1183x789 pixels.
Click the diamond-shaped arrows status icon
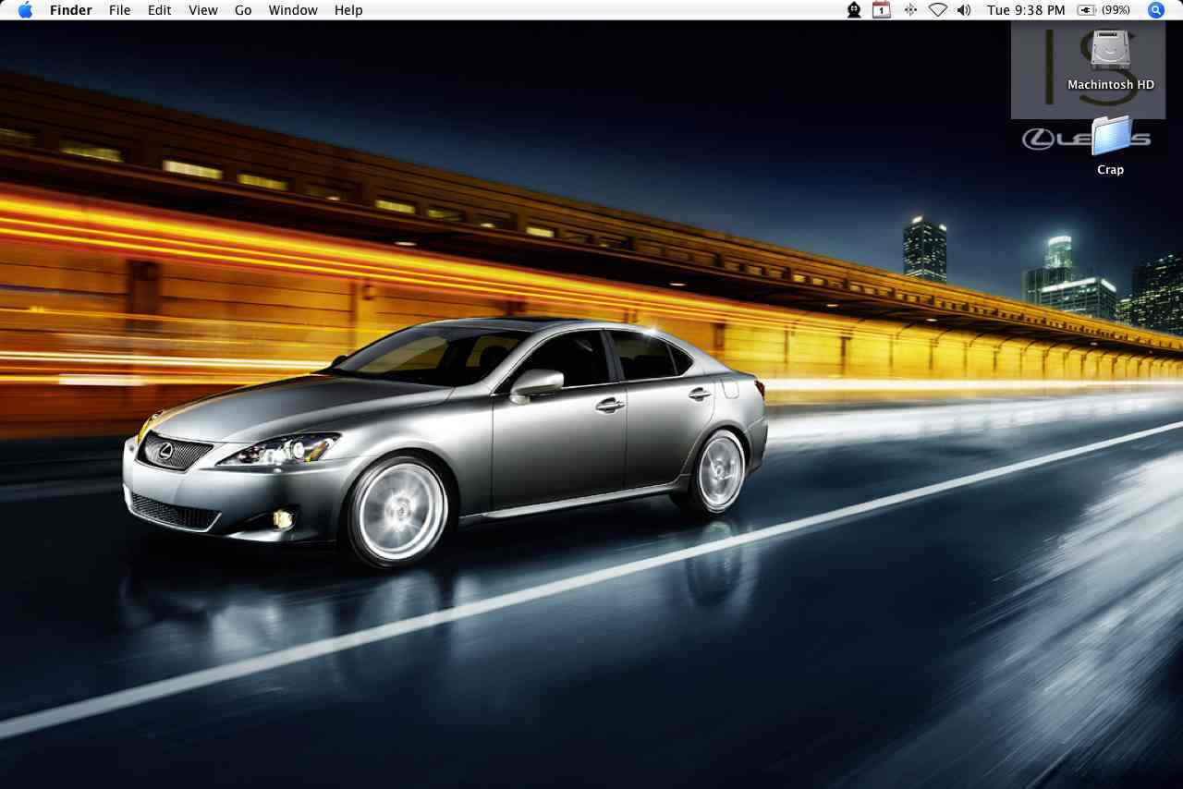click(910, 10)
